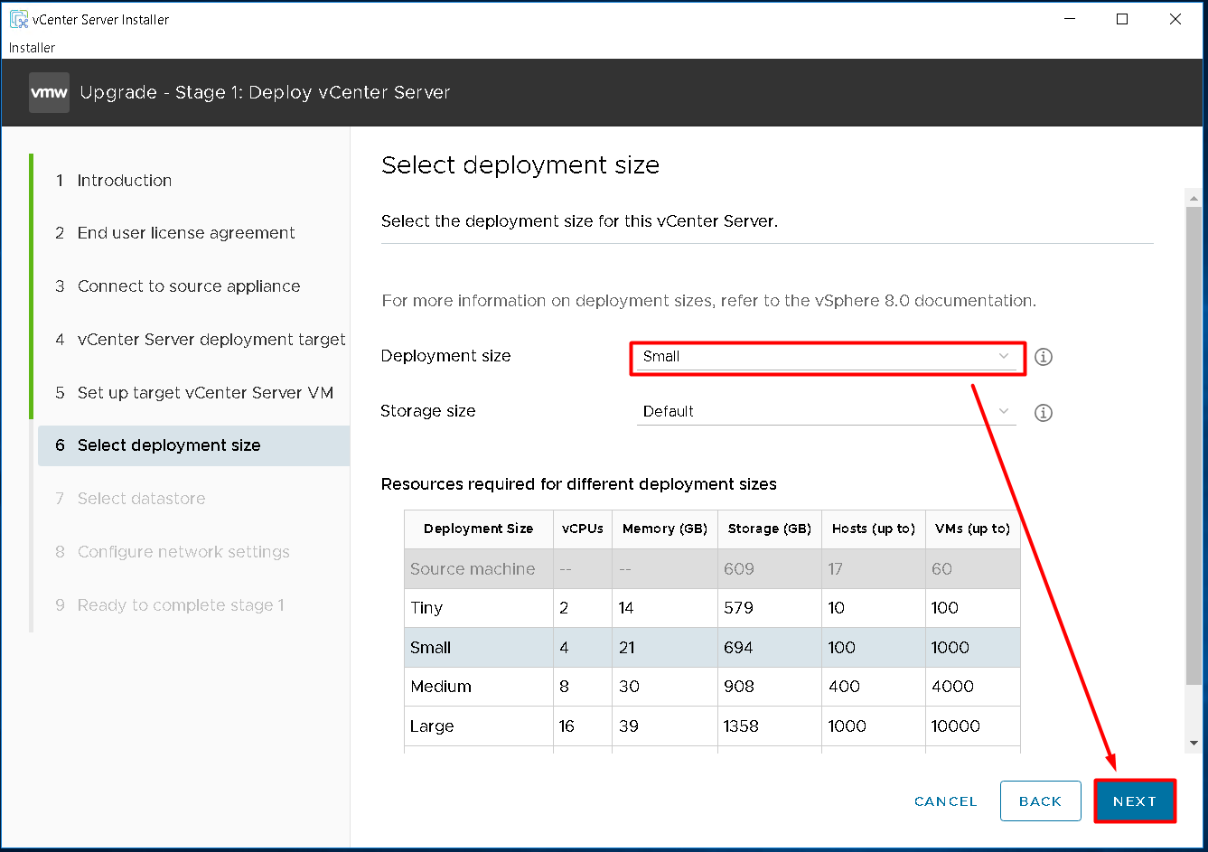Click the Hosts (up to) column header
Image resolution: width=1208 pixels, height=852 pixels.
[874, 529]
